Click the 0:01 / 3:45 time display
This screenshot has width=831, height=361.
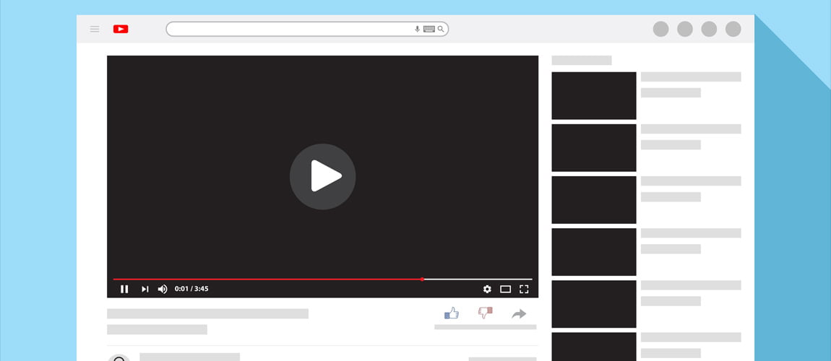click(x=191, y=289)
